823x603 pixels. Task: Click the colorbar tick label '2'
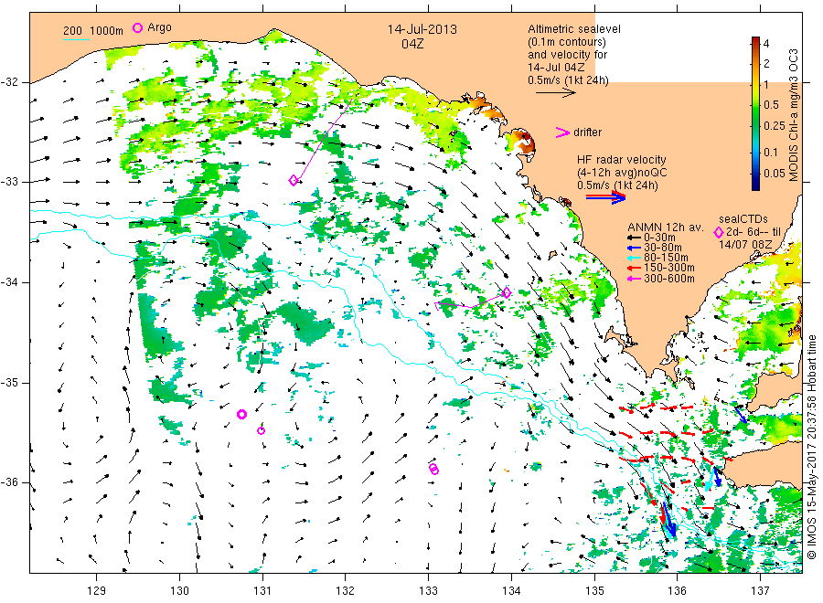765,64
